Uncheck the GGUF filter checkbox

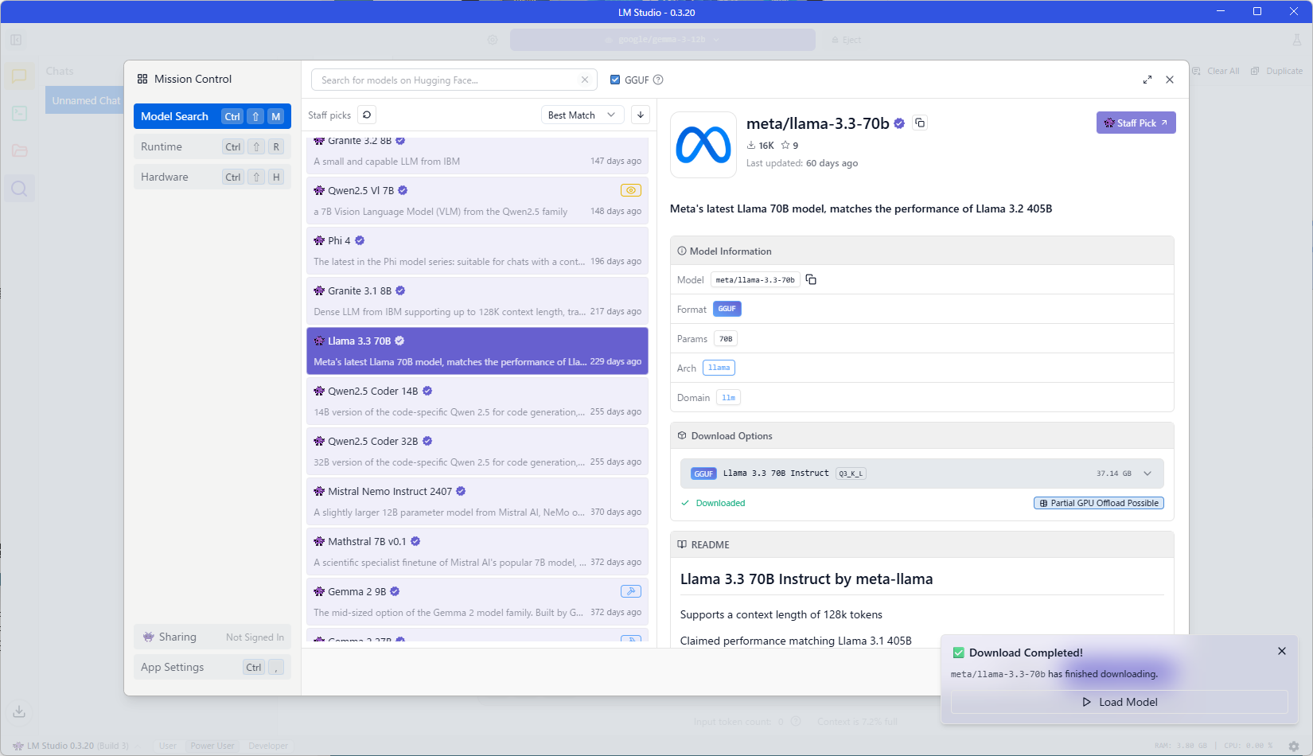(615, 80)
